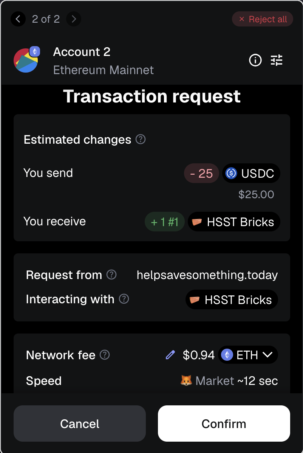Go to next request arrow
The image size is (303, 453).
pos(74,19)
